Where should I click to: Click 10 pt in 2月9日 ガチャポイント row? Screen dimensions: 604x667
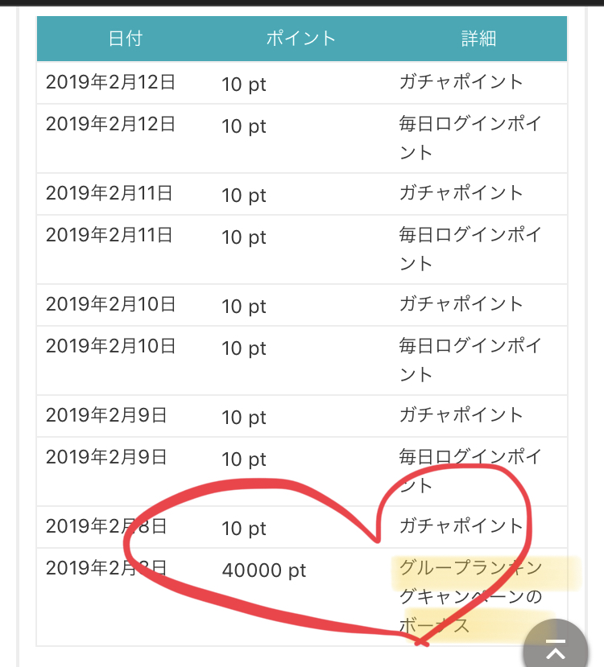(x=244, y=418)
